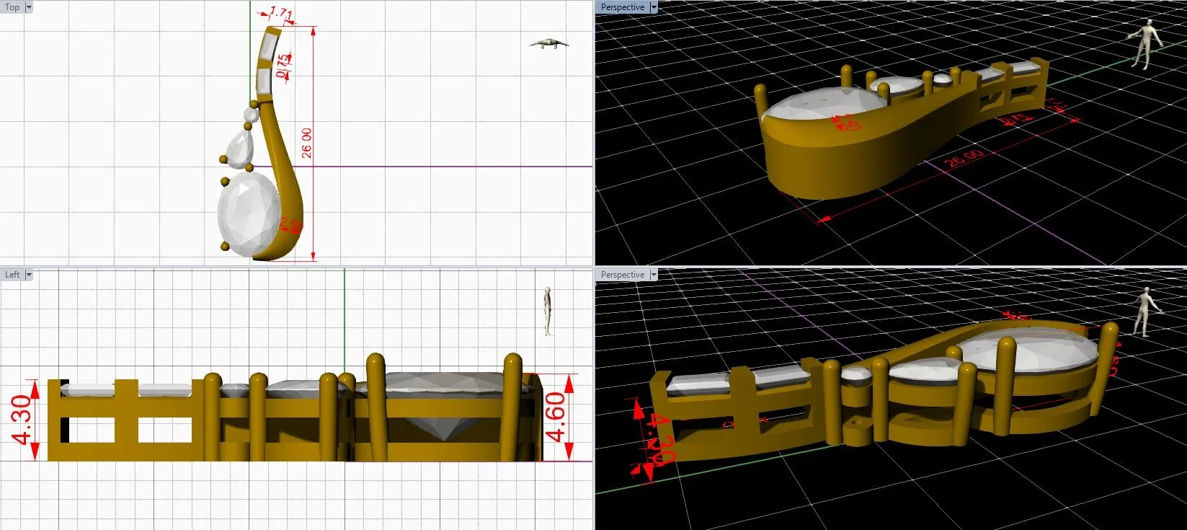Open the Top viewport dropdown arrow
The width and height of the screenshot is (1187, 530).
(x=29, y=7)
